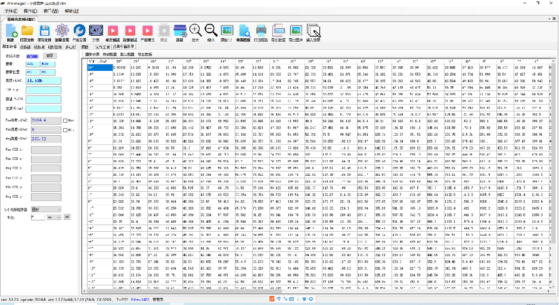Switch to the 点数据 tab
The image size is (559, 305).
pos(25,47)
